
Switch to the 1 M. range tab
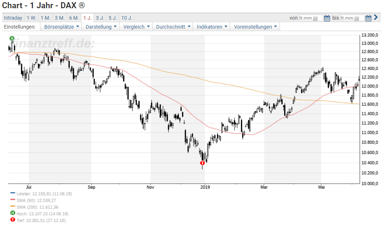45,18
